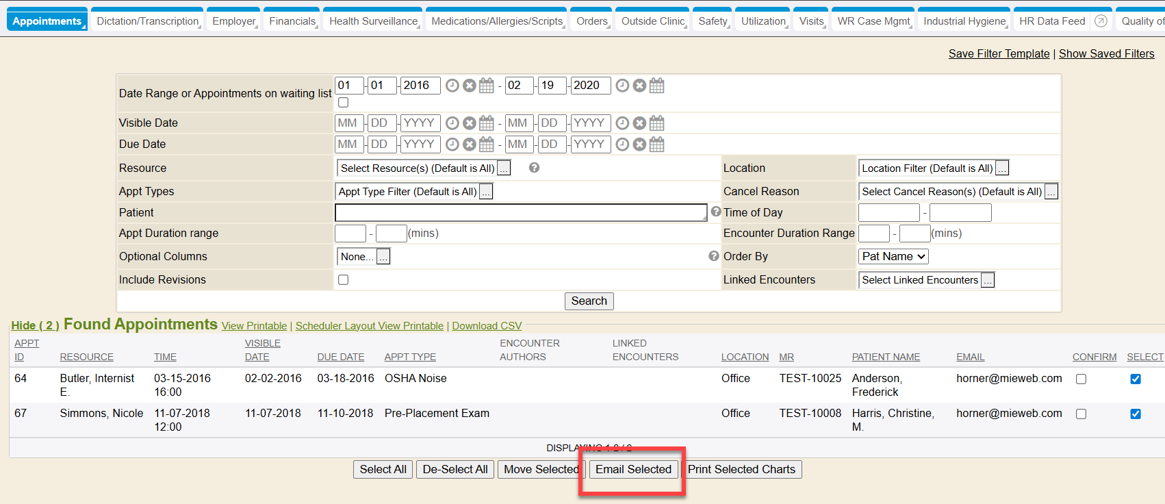This screenshot has width=1165, height=504.
Task: Check Confirm box for Anderson, Frederick appointment
Action: (x=1081, y=379)
